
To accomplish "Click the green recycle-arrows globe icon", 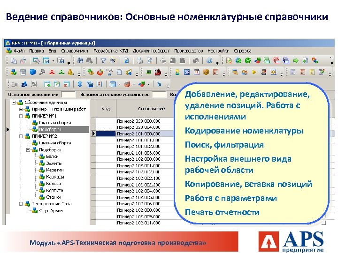I will coord(248,60).
